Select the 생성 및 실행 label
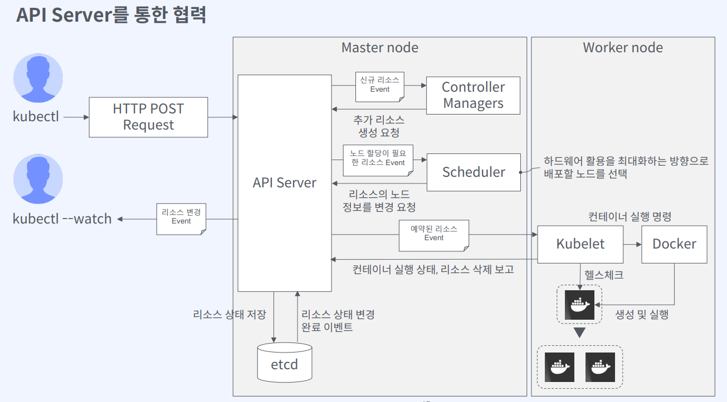 [x=642, y=314]
